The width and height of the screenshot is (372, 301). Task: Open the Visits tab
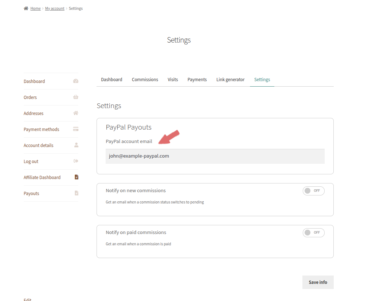click(173, 80)
